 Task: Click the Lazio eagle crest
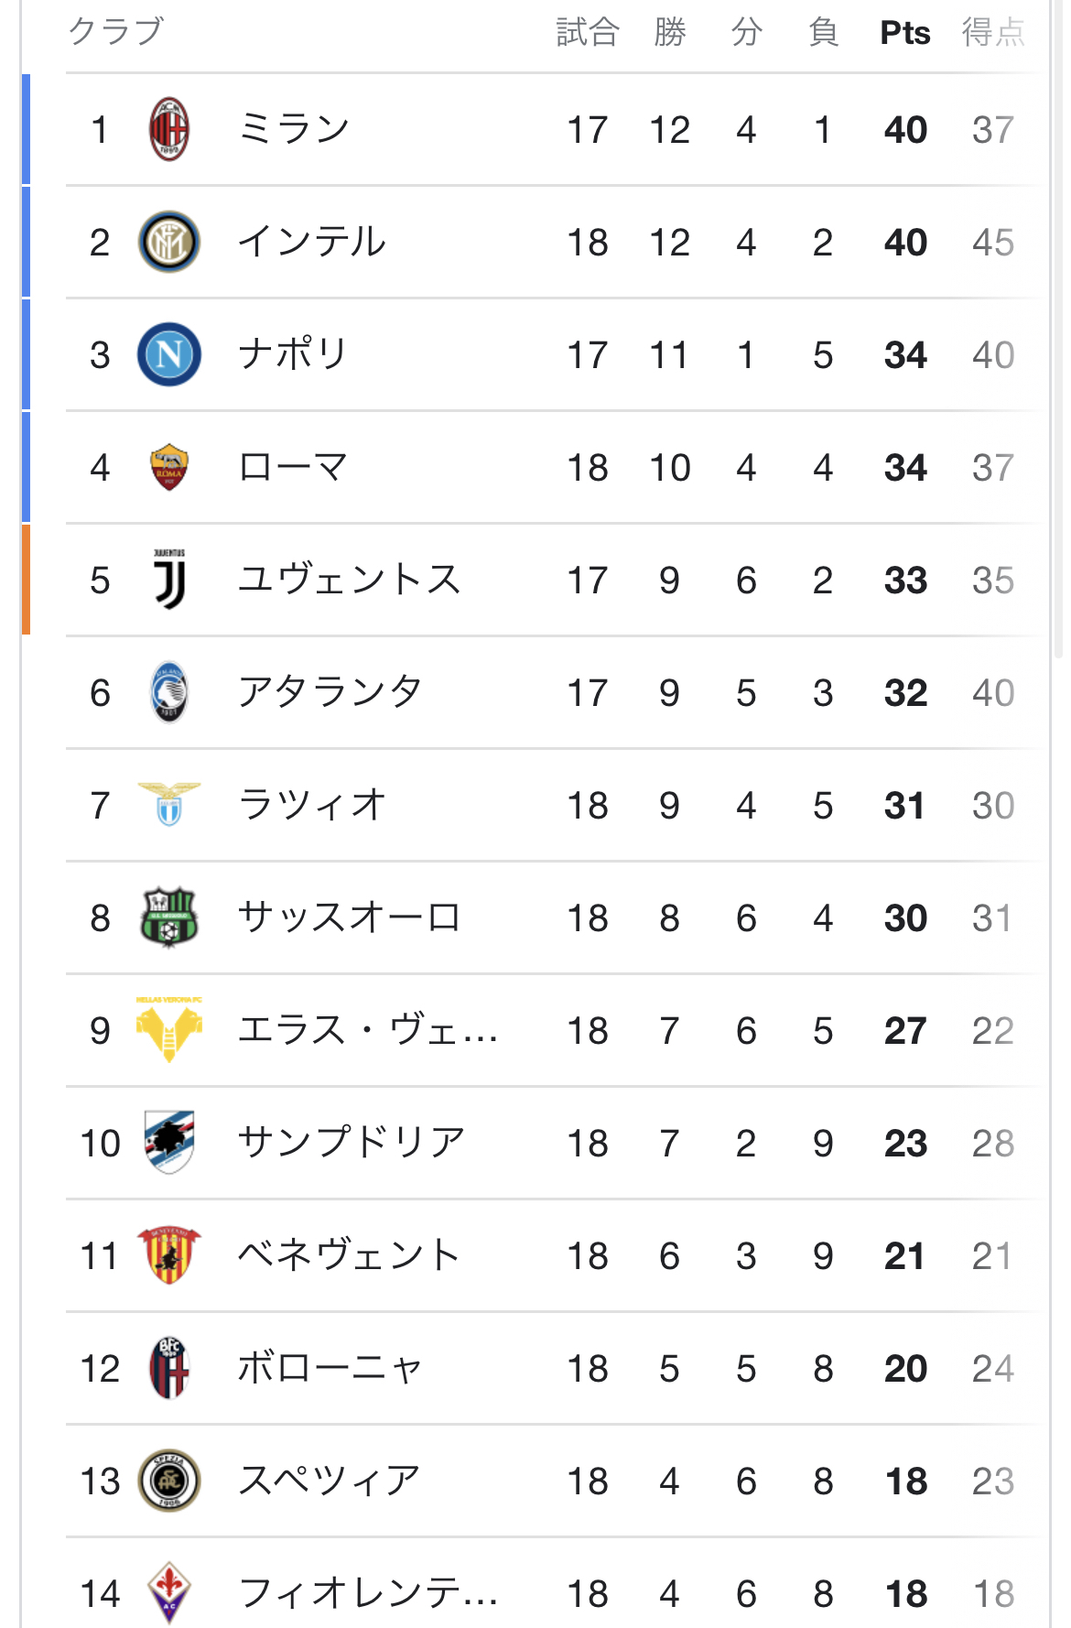click(x=169, y=804)
